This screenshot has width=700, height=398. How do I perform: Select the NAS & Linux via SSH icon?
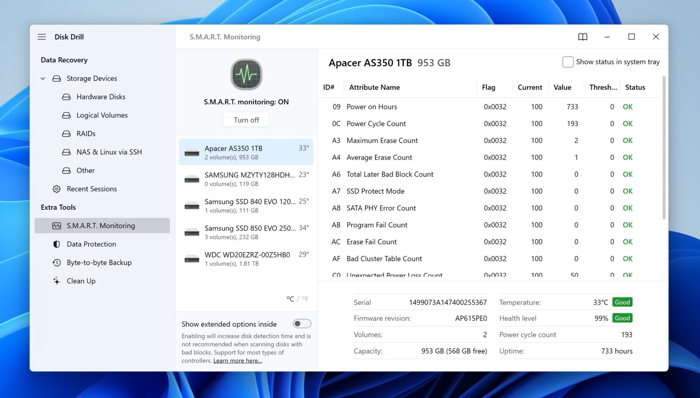pyautogui.click(x=66, y=152)
